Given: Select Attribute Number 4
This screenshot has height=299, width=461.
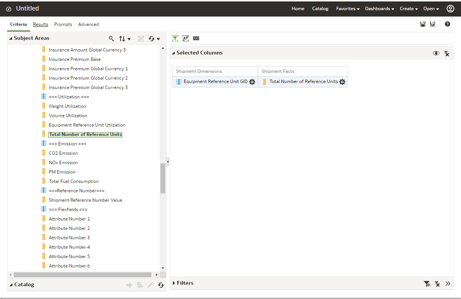Looking at the screenshot, I should click(x=70, y=247).
